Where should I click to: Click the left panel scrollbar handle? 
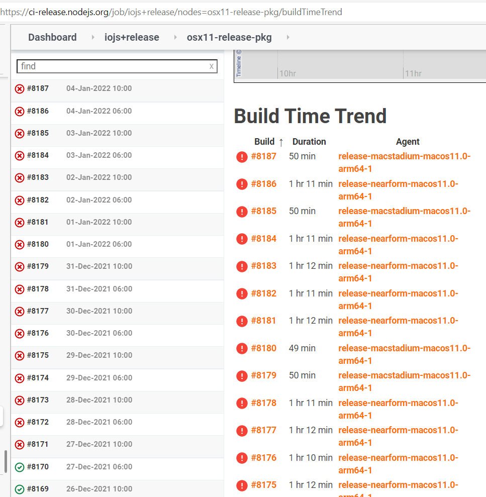point(6,462)
